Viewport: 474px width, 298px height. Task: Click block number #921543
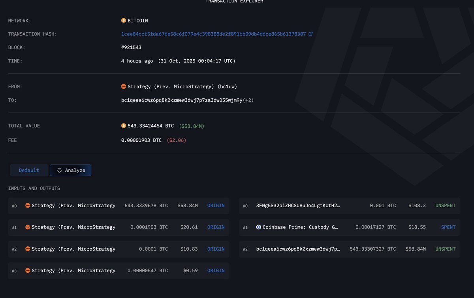click(x=131, y=47)
